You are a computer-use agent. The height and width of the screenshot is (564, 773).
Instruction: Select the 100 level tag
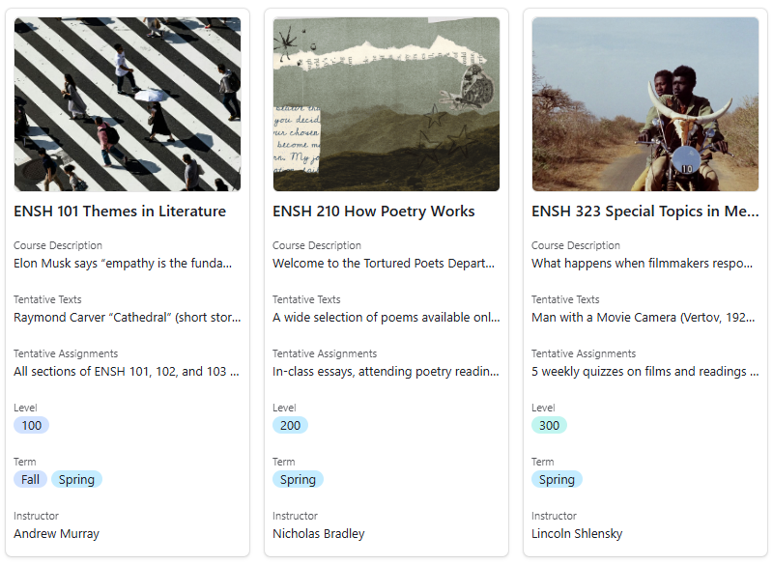coord(31,425)
